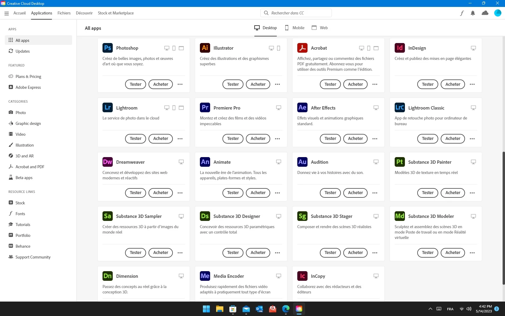
Task: Click the Substance 3D Painter icon
Action: pos(400,162)
